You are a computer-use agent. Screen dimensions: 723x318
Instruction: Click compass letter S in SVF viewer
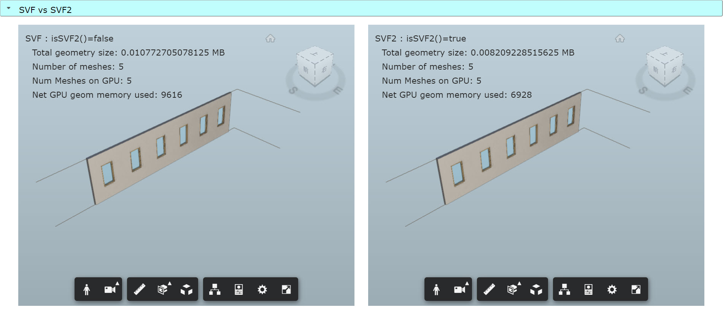tap(293, 91)
